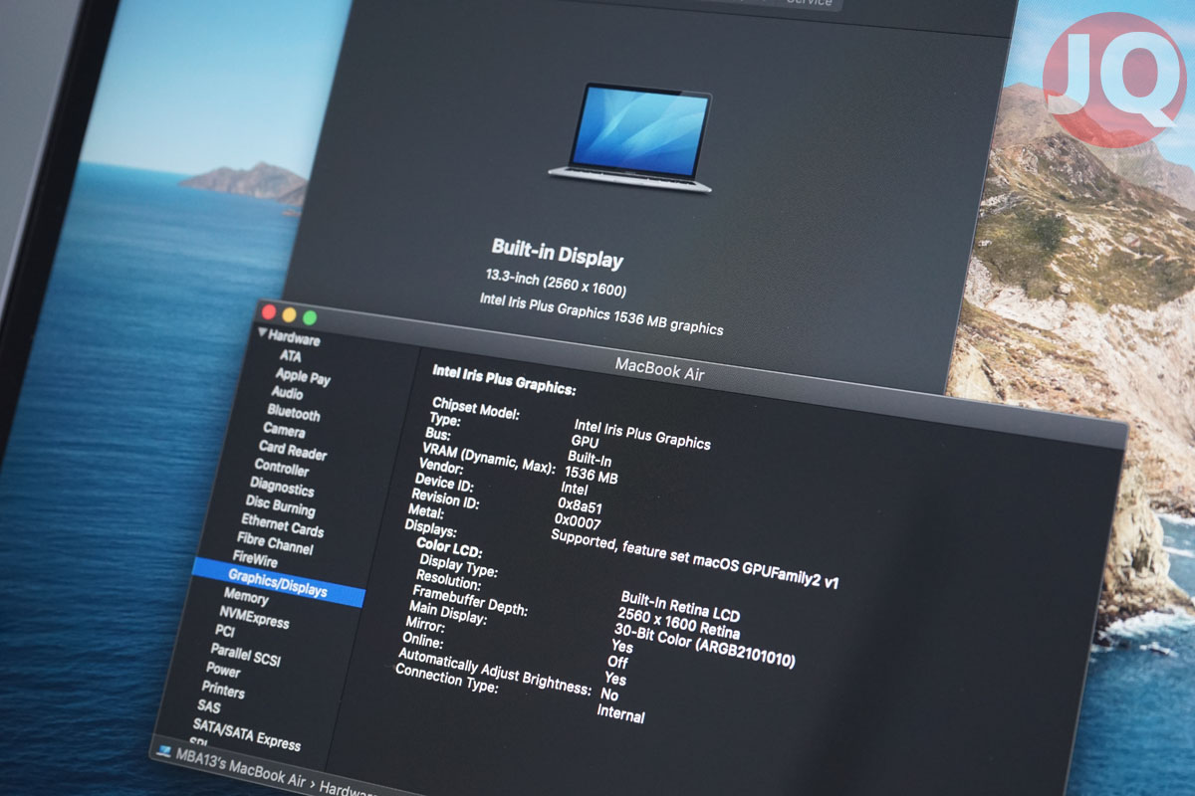This screenshot has height=796, width=1195.
Task: Open the Ethernet Cards entry
Action: pyautogui.click(x=282, y=526)
